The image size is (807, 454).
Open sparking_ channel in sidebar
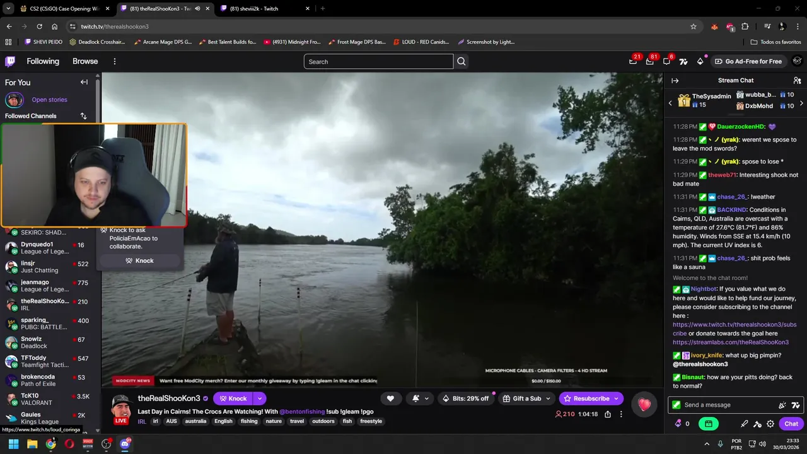tap(47, 324)
